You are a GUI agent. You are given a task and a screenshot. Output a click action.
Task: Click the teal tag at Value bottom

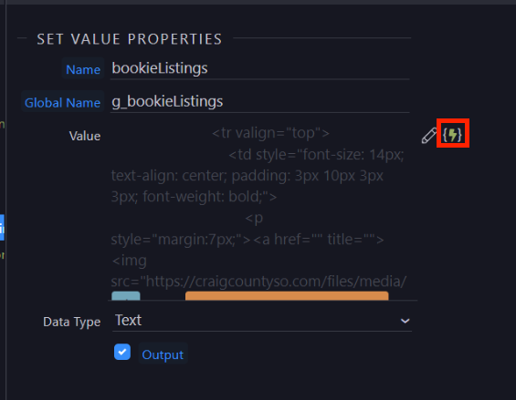[x=126, y=295]
